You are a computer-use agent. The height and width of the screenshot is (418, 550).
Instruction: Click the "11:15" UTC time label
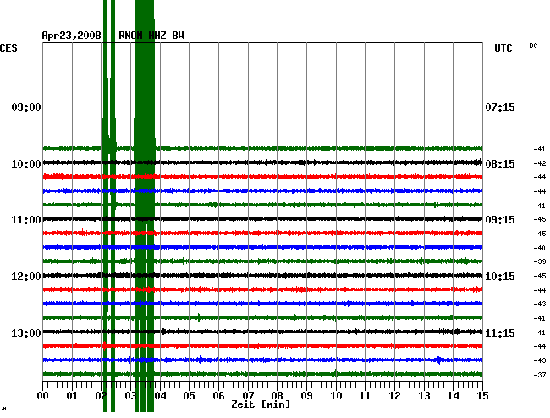tap(500, 333)
